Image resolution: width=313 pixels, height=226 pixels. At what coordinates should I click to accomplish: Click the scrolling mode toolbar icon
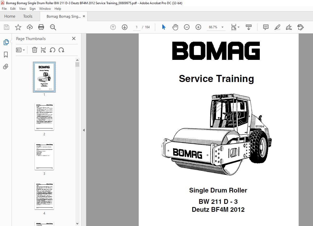pos(248,27)
